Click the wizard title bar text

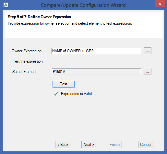point(83,5)
